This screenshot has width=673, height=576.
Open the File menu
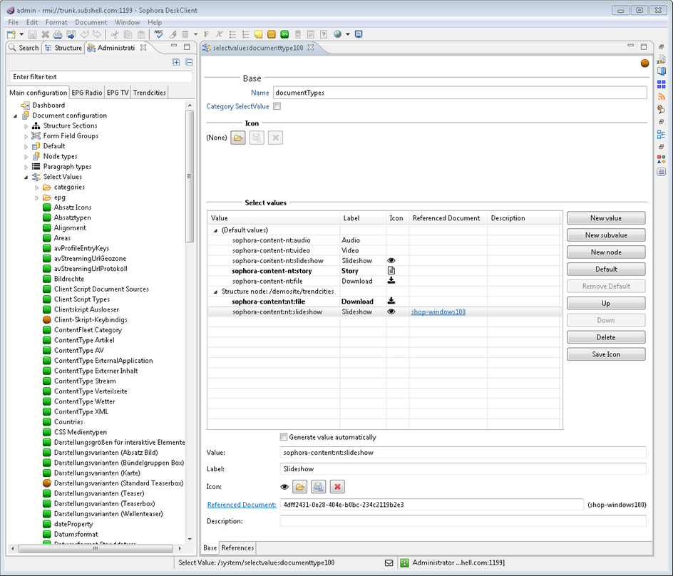click(x=14, y=22)
